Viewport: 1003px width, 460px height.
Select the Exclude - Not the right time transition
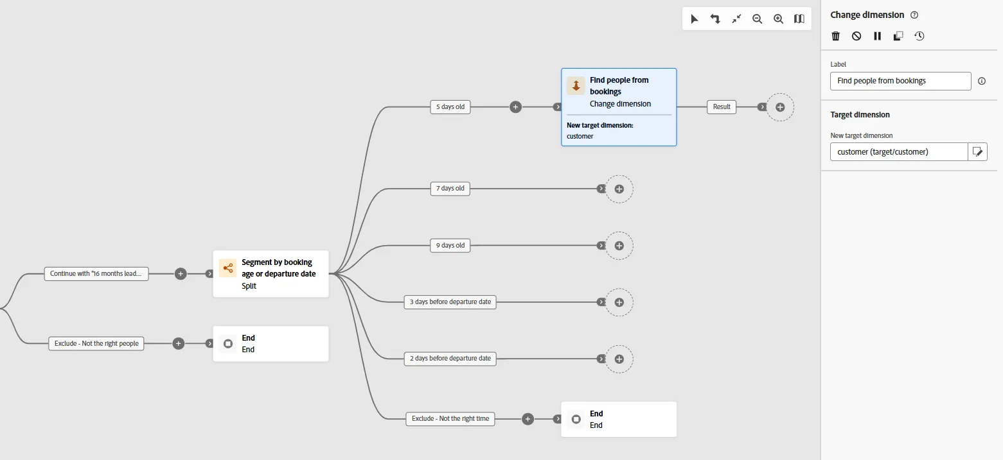click(x=450, y=419)
